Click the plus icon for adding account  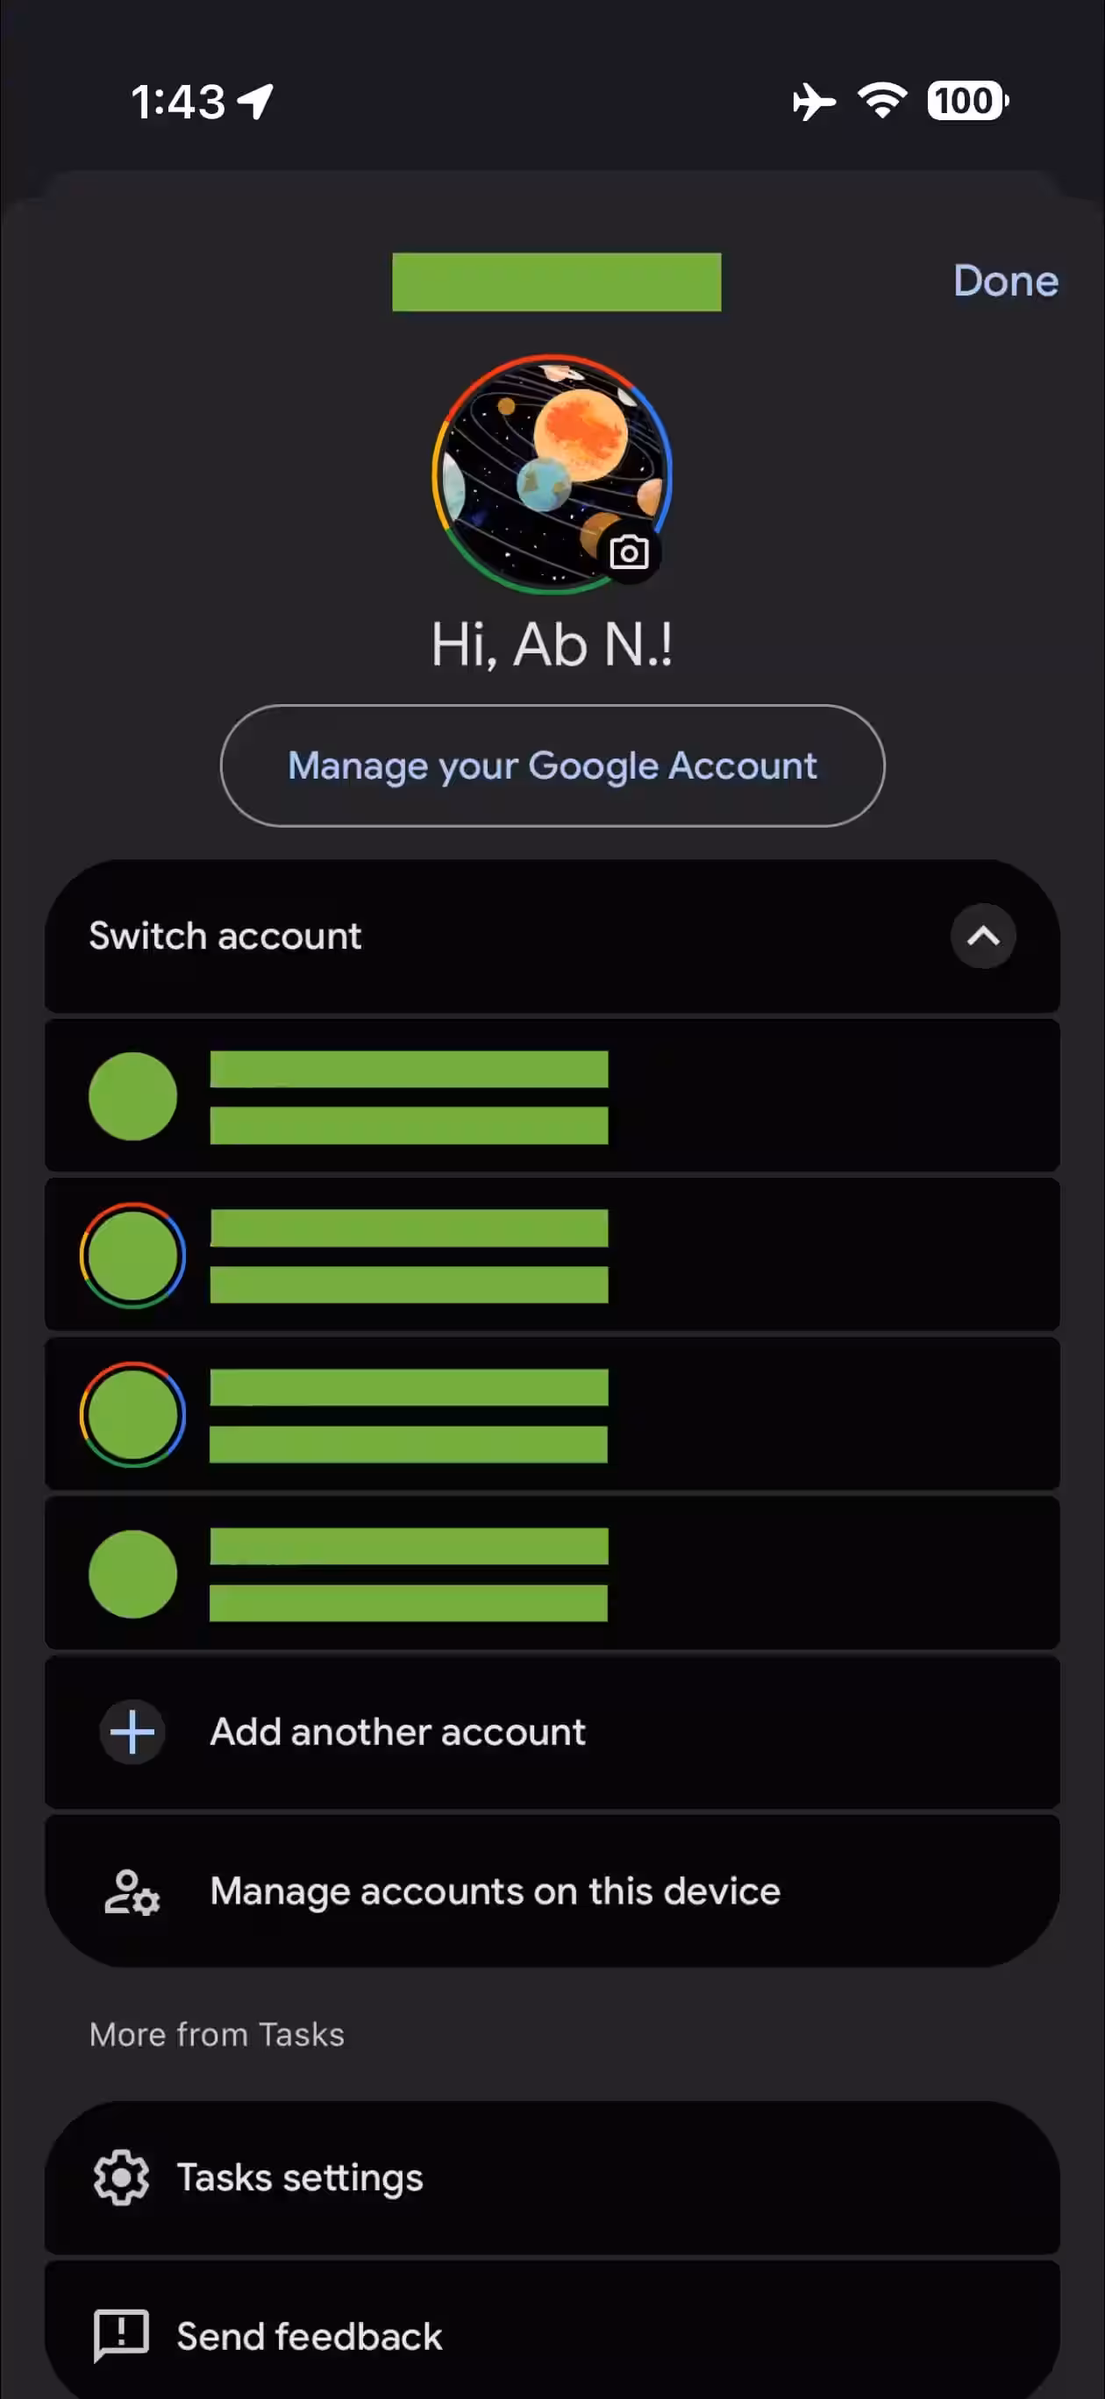click(x=132, y=1733)
